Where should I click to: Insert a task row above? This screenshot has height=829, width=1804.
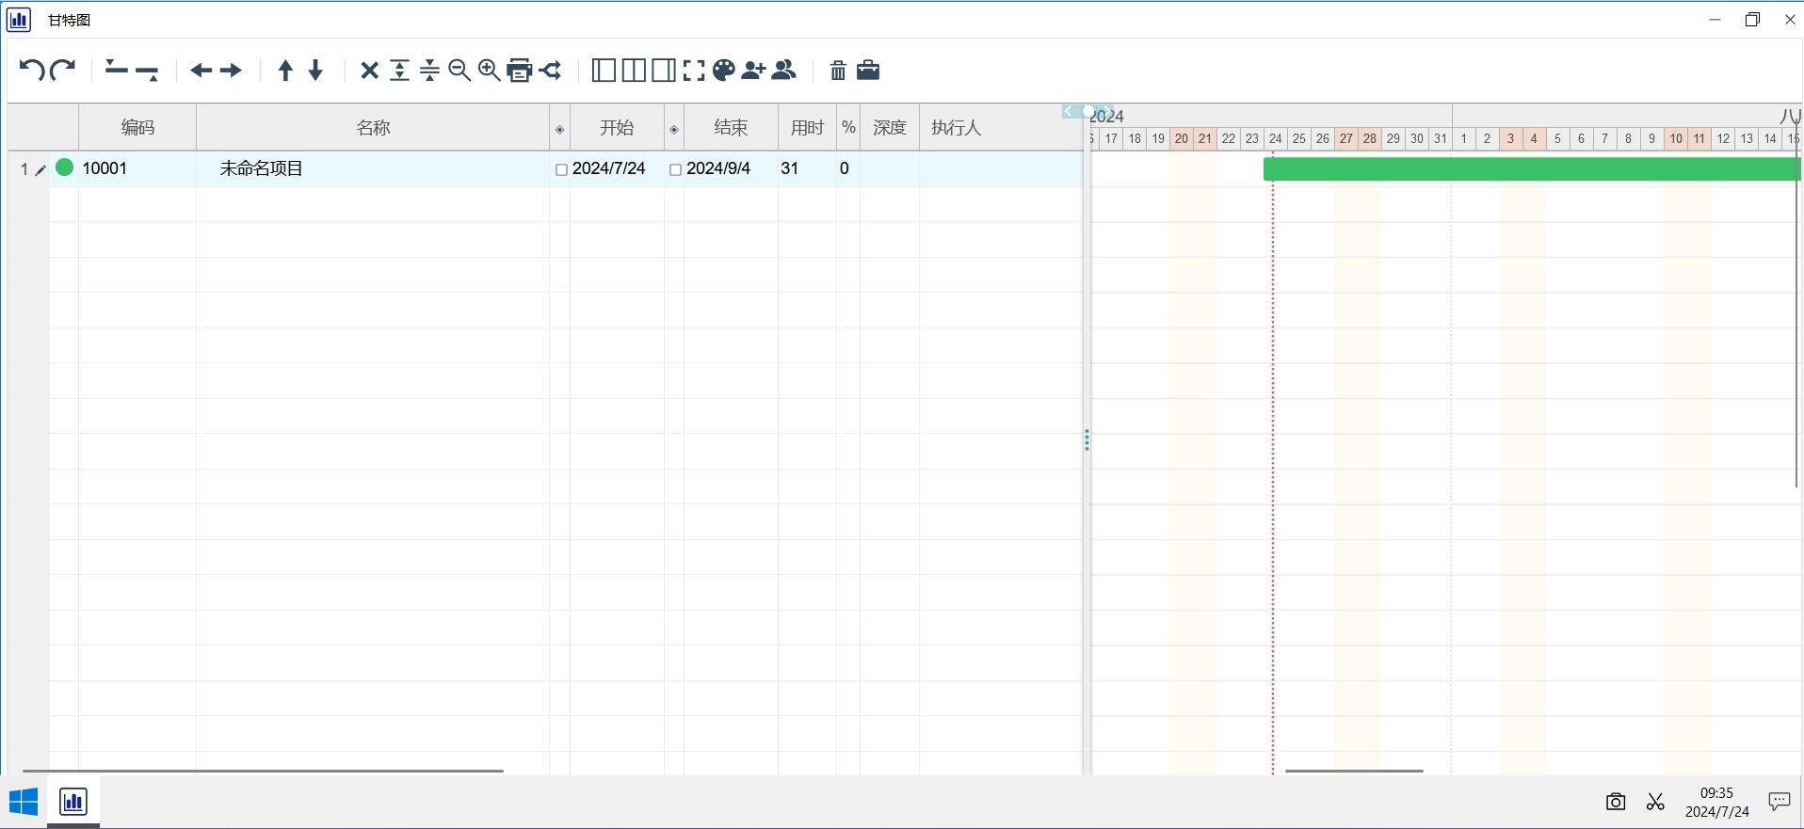click(116, 71)
